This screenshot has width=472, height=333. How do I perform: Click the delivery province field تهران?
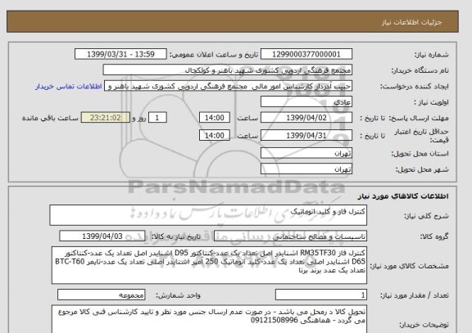coord(306,153)
